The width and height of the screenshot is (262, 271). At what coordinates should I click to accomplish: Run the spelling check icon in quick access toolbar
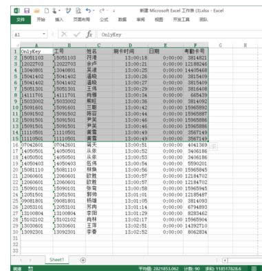[x=68, y=11]
